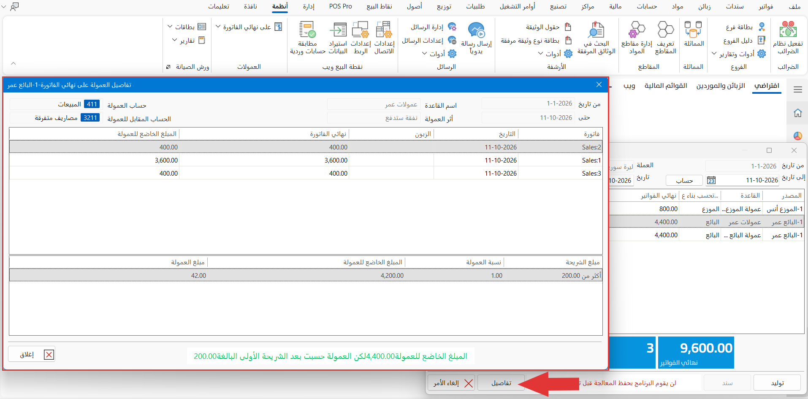This screenshot has width=808, height=399.
Task: Open the فواتير menu
Action: pos(765,6)
